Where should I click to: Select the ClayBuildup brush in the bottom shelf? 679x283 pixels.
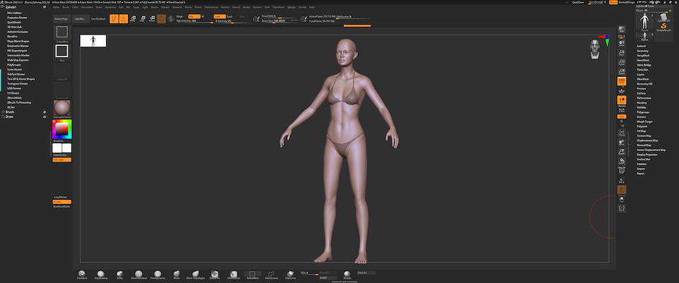(x=100, y=274)
